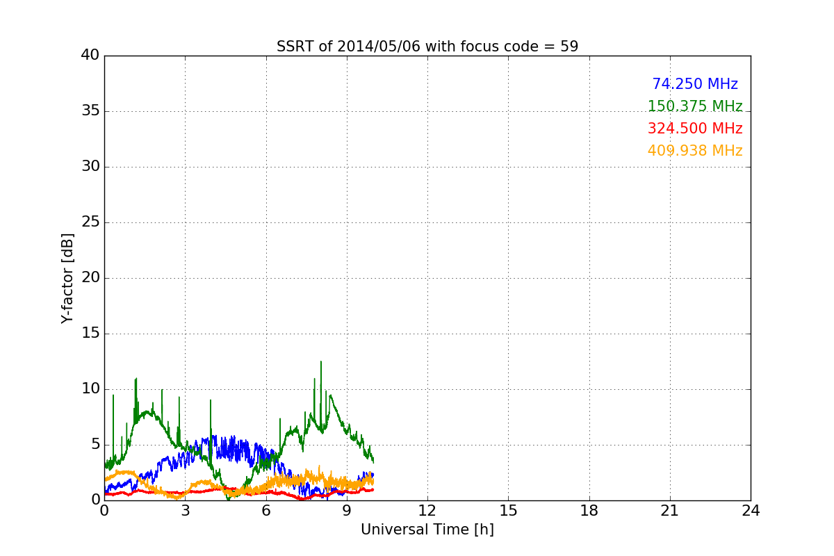Image resolution: width=834 pixels, height=556 pixels.
Task: Select the 324.500 MHz legend label
Action: [x=695, y=129]
